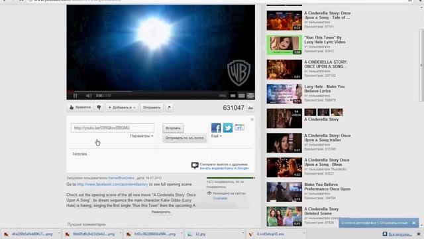Close the blue feedback notification
This screenshot has height=239, width=424.
point(413,223)
